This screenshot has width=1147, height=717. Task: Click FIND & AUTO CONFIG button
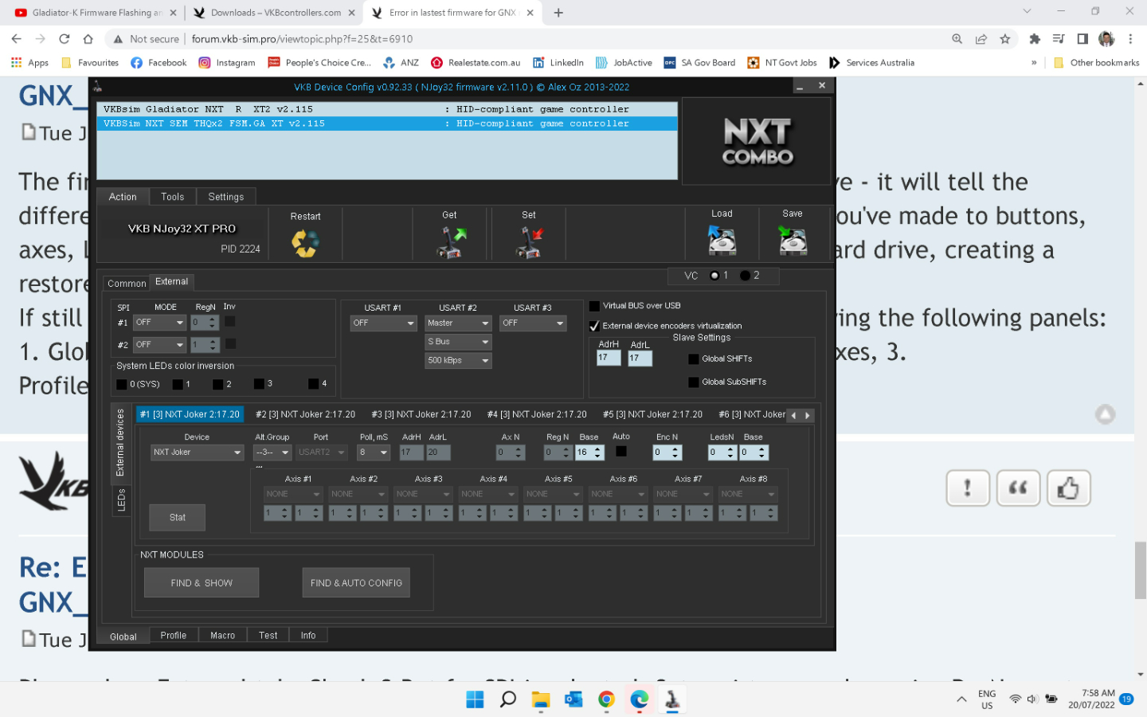point(356,583)
